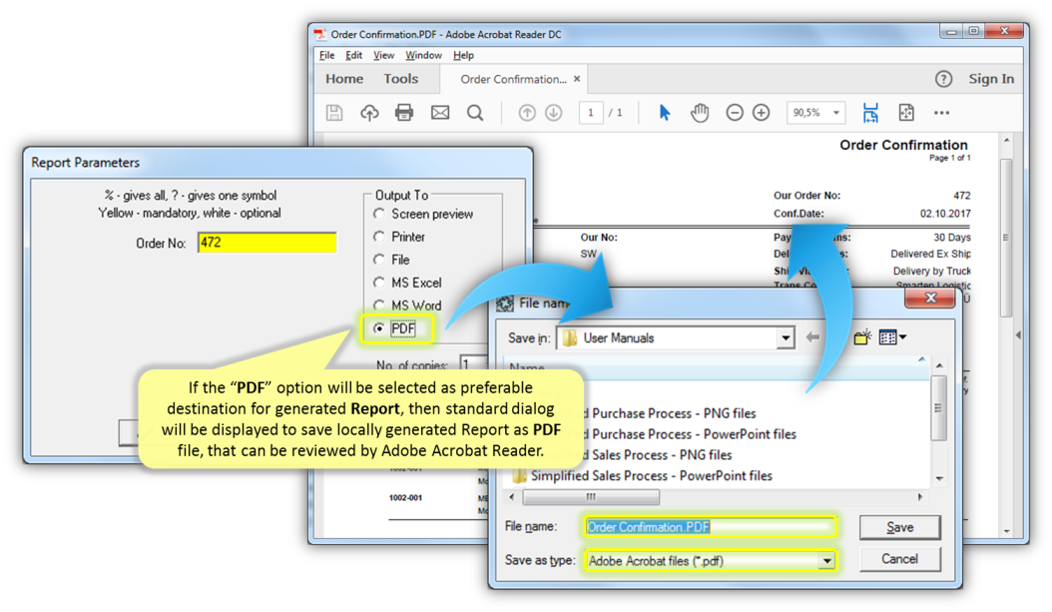This screenshot has width=1052, height=612.
Task: Zoom out with the minus circle icon
Action: (x=735, y=113)
